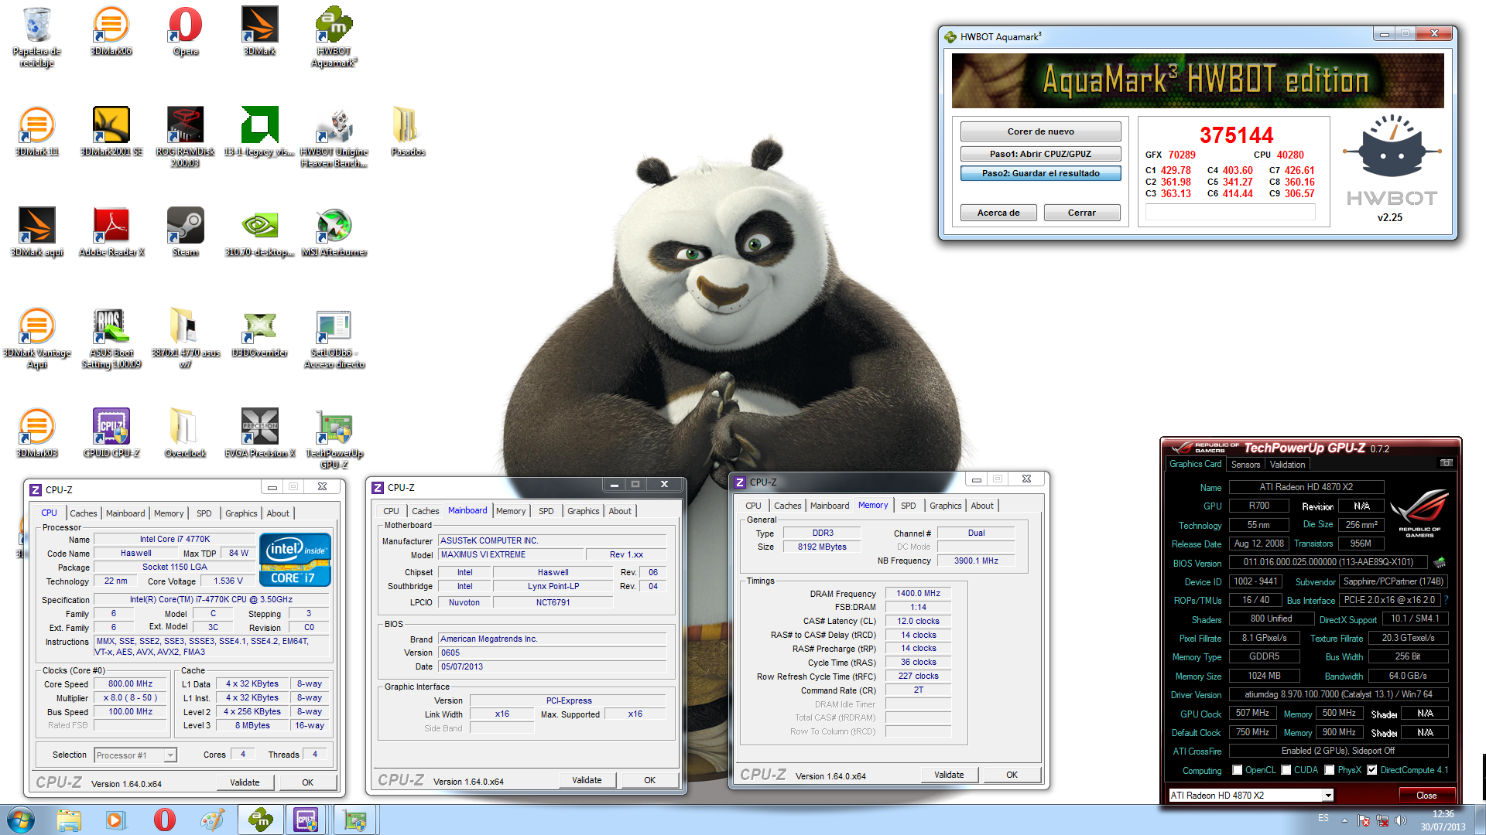Image resolution: width=1486 pixels, height=835 pixels.
Task: Open the Papelera de reciclaje desktop icon
Action: point(36,37)
